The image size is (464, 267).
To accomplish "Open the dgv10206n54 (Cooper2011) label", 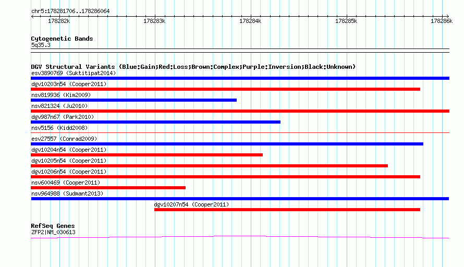I will (x=69, y=172).
